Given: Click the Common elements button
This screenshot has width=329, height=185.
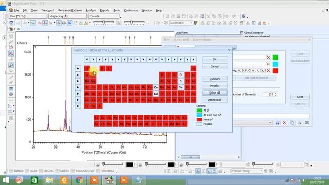Looking at the screenshot, I should (x=215, y=79).
